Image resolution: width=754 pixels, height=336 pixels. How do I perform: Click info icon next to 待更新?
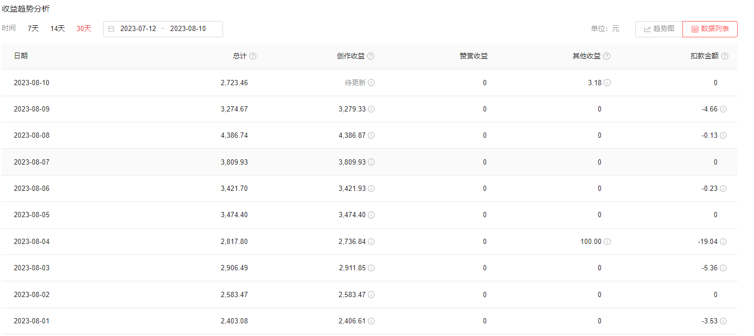(371, 83)
